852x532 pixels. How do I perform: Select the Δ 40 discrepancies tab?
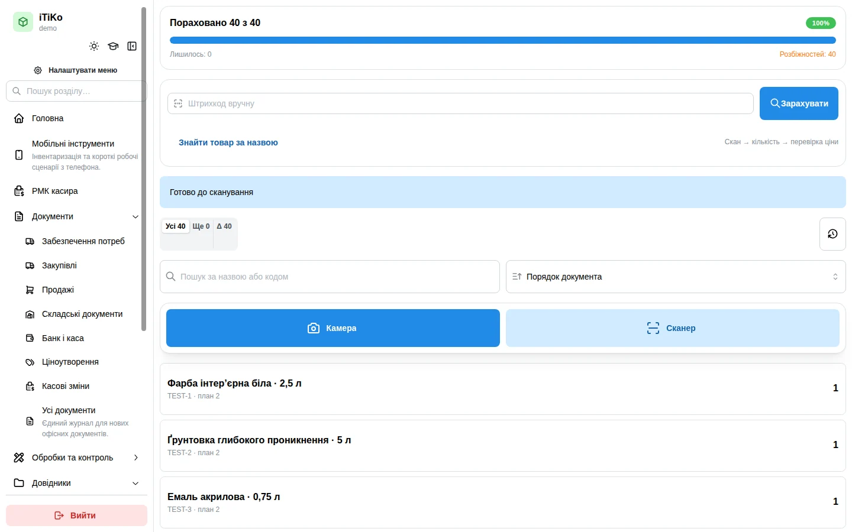tap(224, 226)
